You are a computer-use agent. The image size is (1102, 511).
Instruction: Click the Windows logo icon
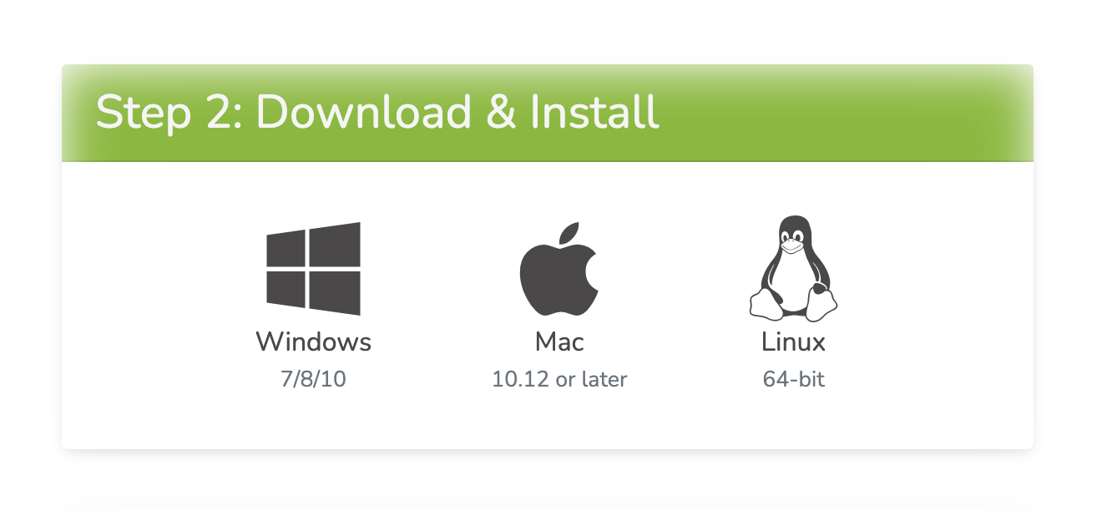[x=313, y=268]
